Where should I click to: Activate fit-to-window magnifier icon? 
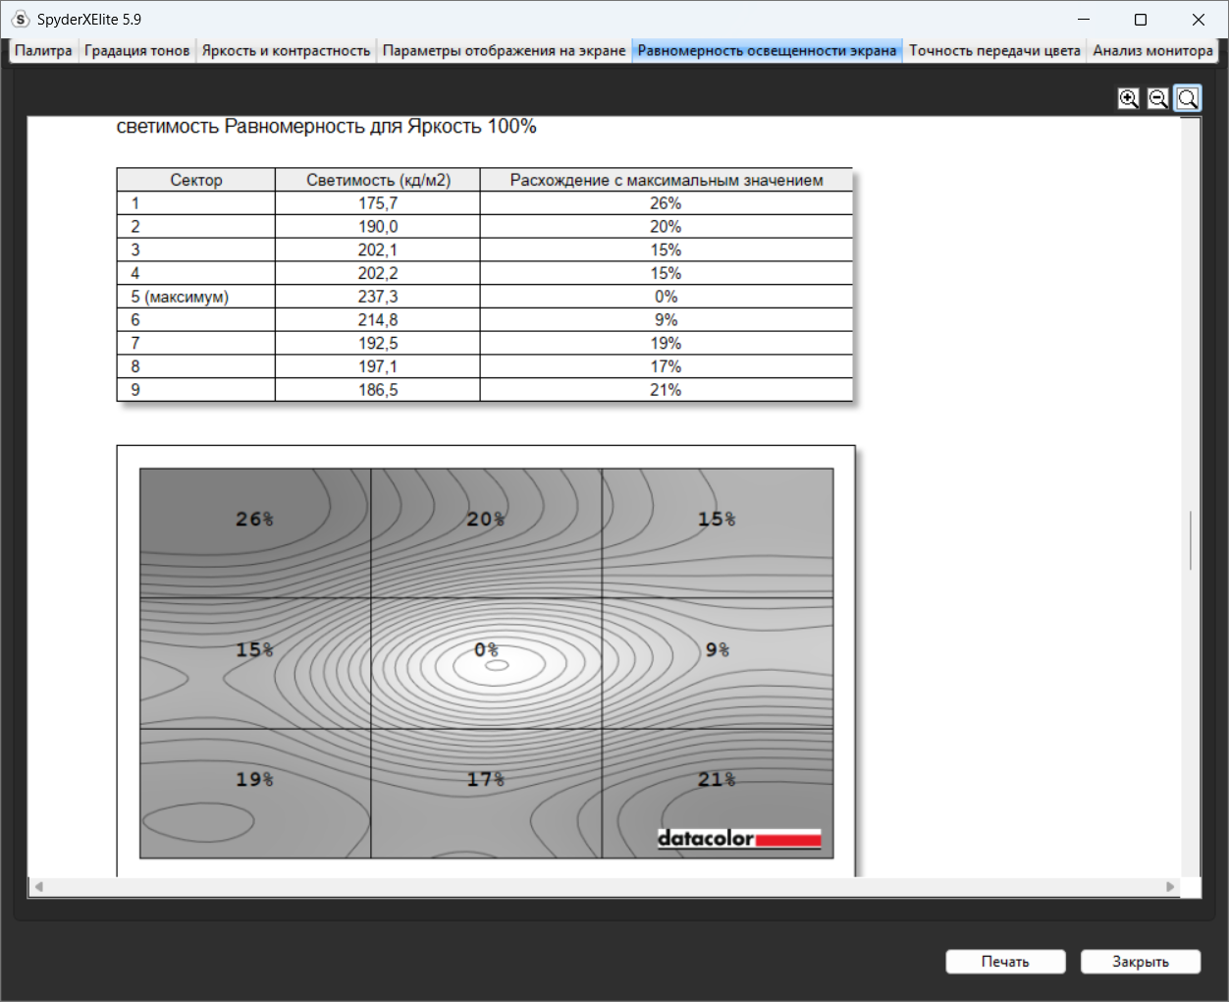coord(1188,98)
